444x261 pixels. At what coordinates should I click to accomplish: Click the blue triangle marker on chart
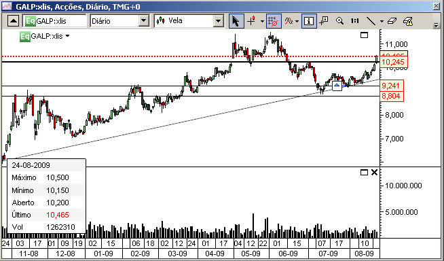pos(337,86)
